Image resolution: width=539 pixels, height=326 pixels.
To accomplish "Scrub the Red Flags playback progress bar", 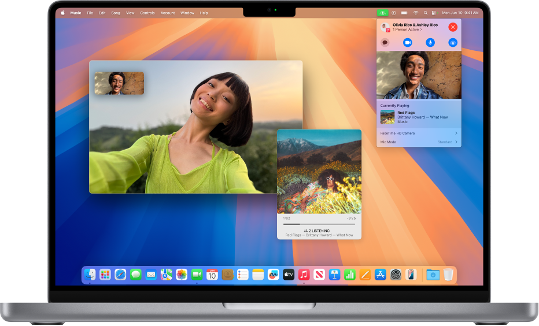I will point(319,224).
